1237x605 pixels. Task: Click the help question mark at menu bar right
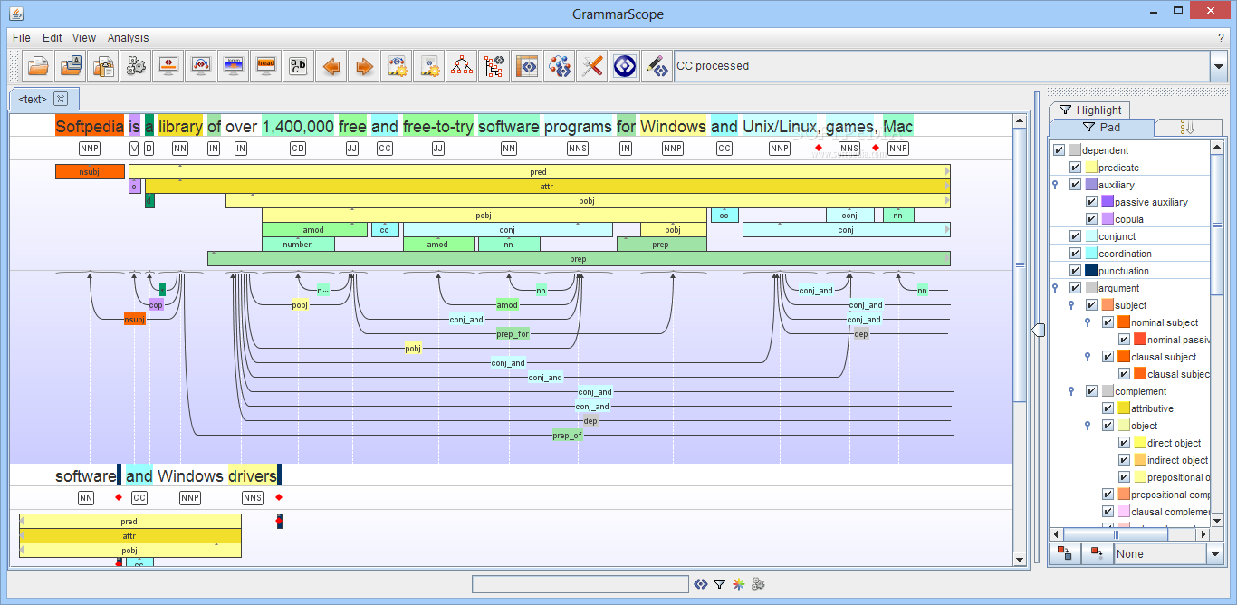(x=1221, y=38)
